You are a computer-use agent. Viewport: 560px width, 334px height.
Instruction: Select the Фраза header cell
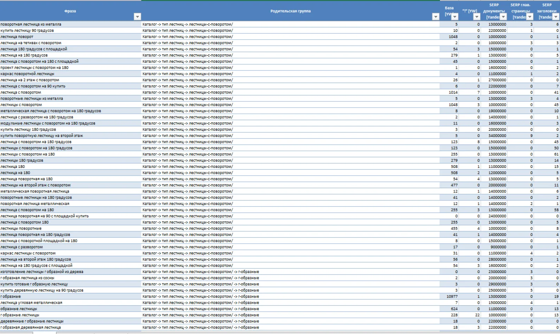[70, 11]
